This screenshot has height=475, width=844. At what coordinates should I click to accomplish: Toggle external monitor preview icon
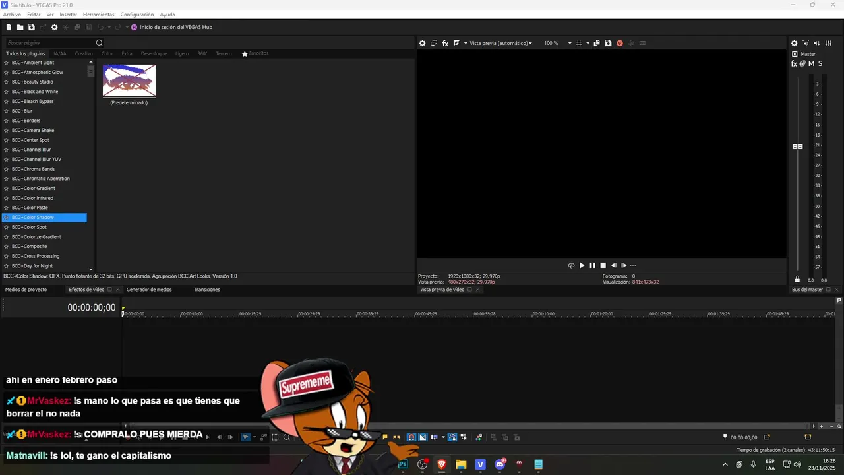pyautogui.click(x=434, y=43)
